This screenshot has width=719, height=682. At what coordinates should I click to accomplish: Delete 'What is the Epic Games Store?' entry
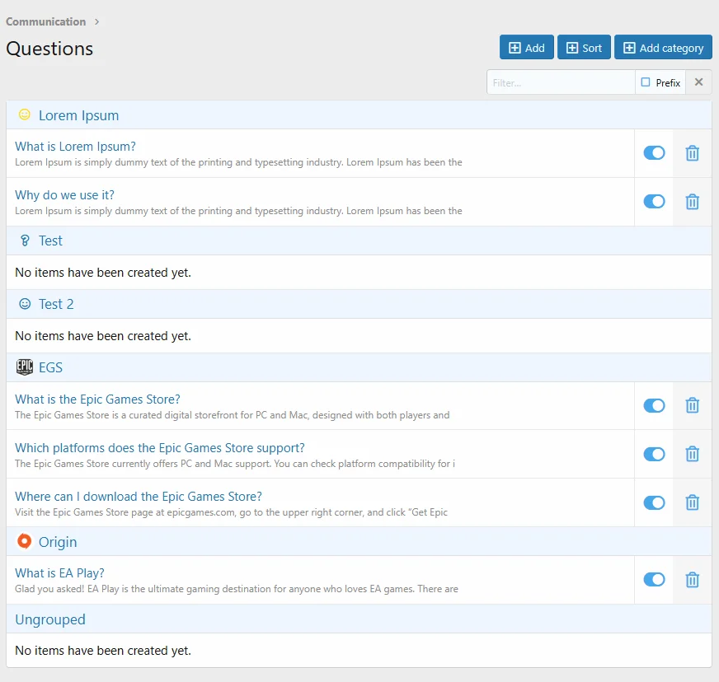click(693, 405)
